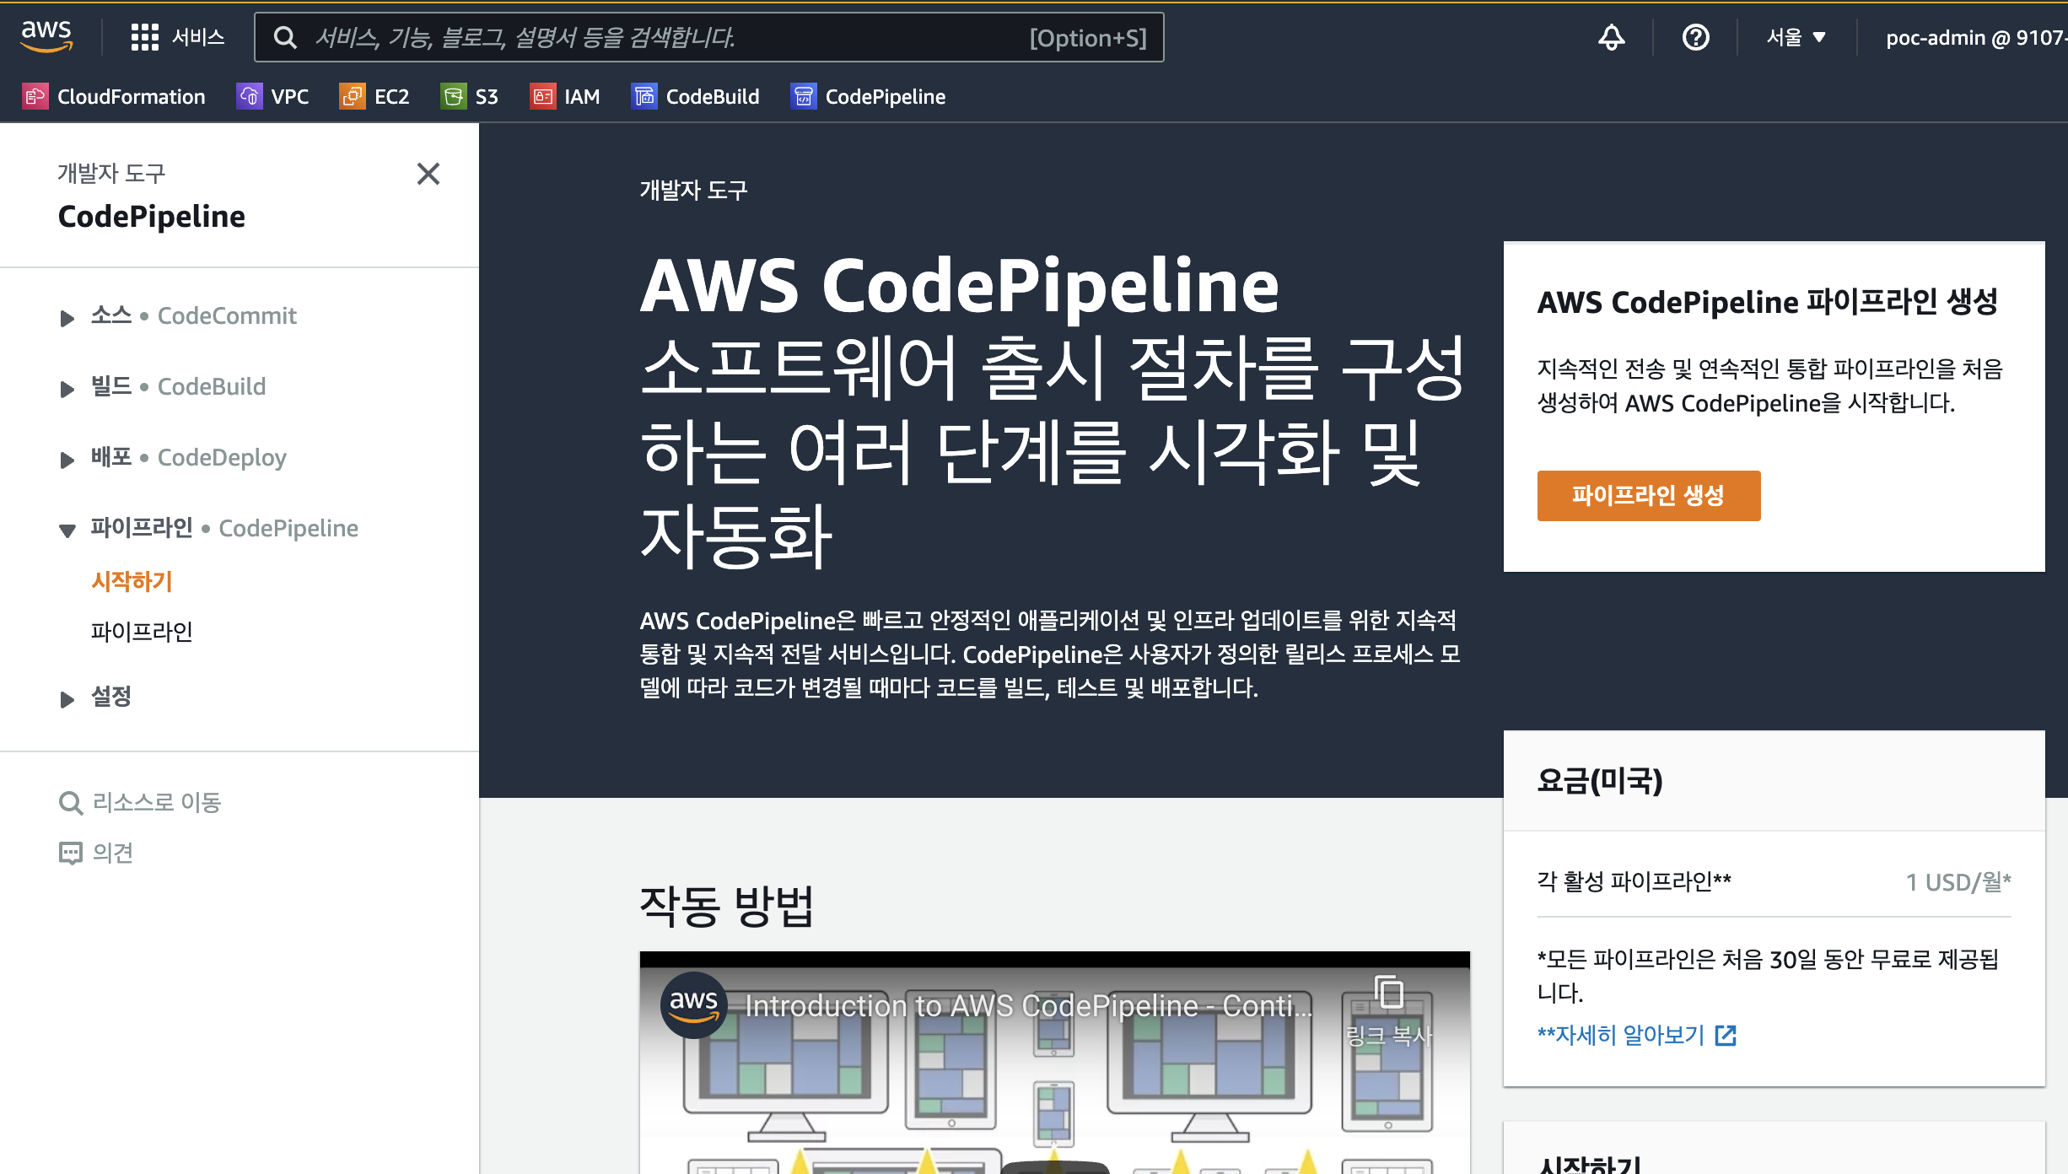Screen dimensions: 2068x1174
Task: Open the help question mark icon
Action: (1695, 37)
